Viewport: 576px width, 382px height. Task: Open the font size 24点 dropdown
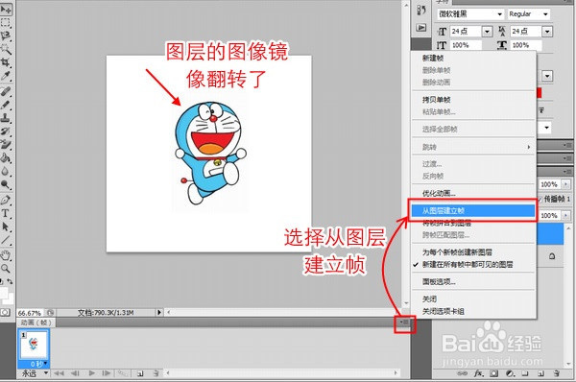tap(487, 32)
